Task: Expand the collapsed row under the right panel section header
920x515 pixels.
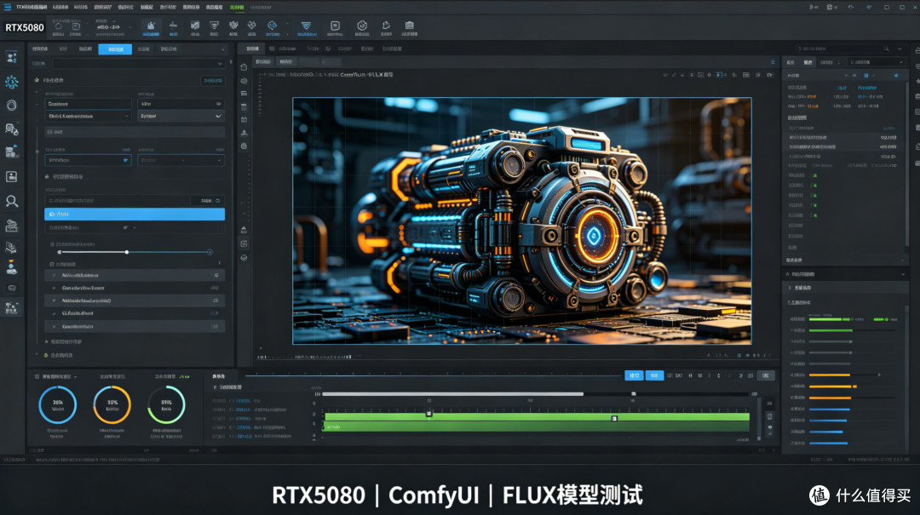Action: point(847,288)
